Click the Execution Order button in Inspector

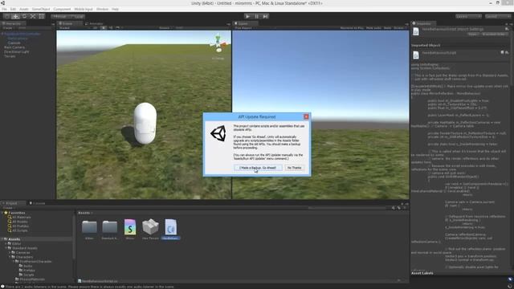click(x=495, y=34)
